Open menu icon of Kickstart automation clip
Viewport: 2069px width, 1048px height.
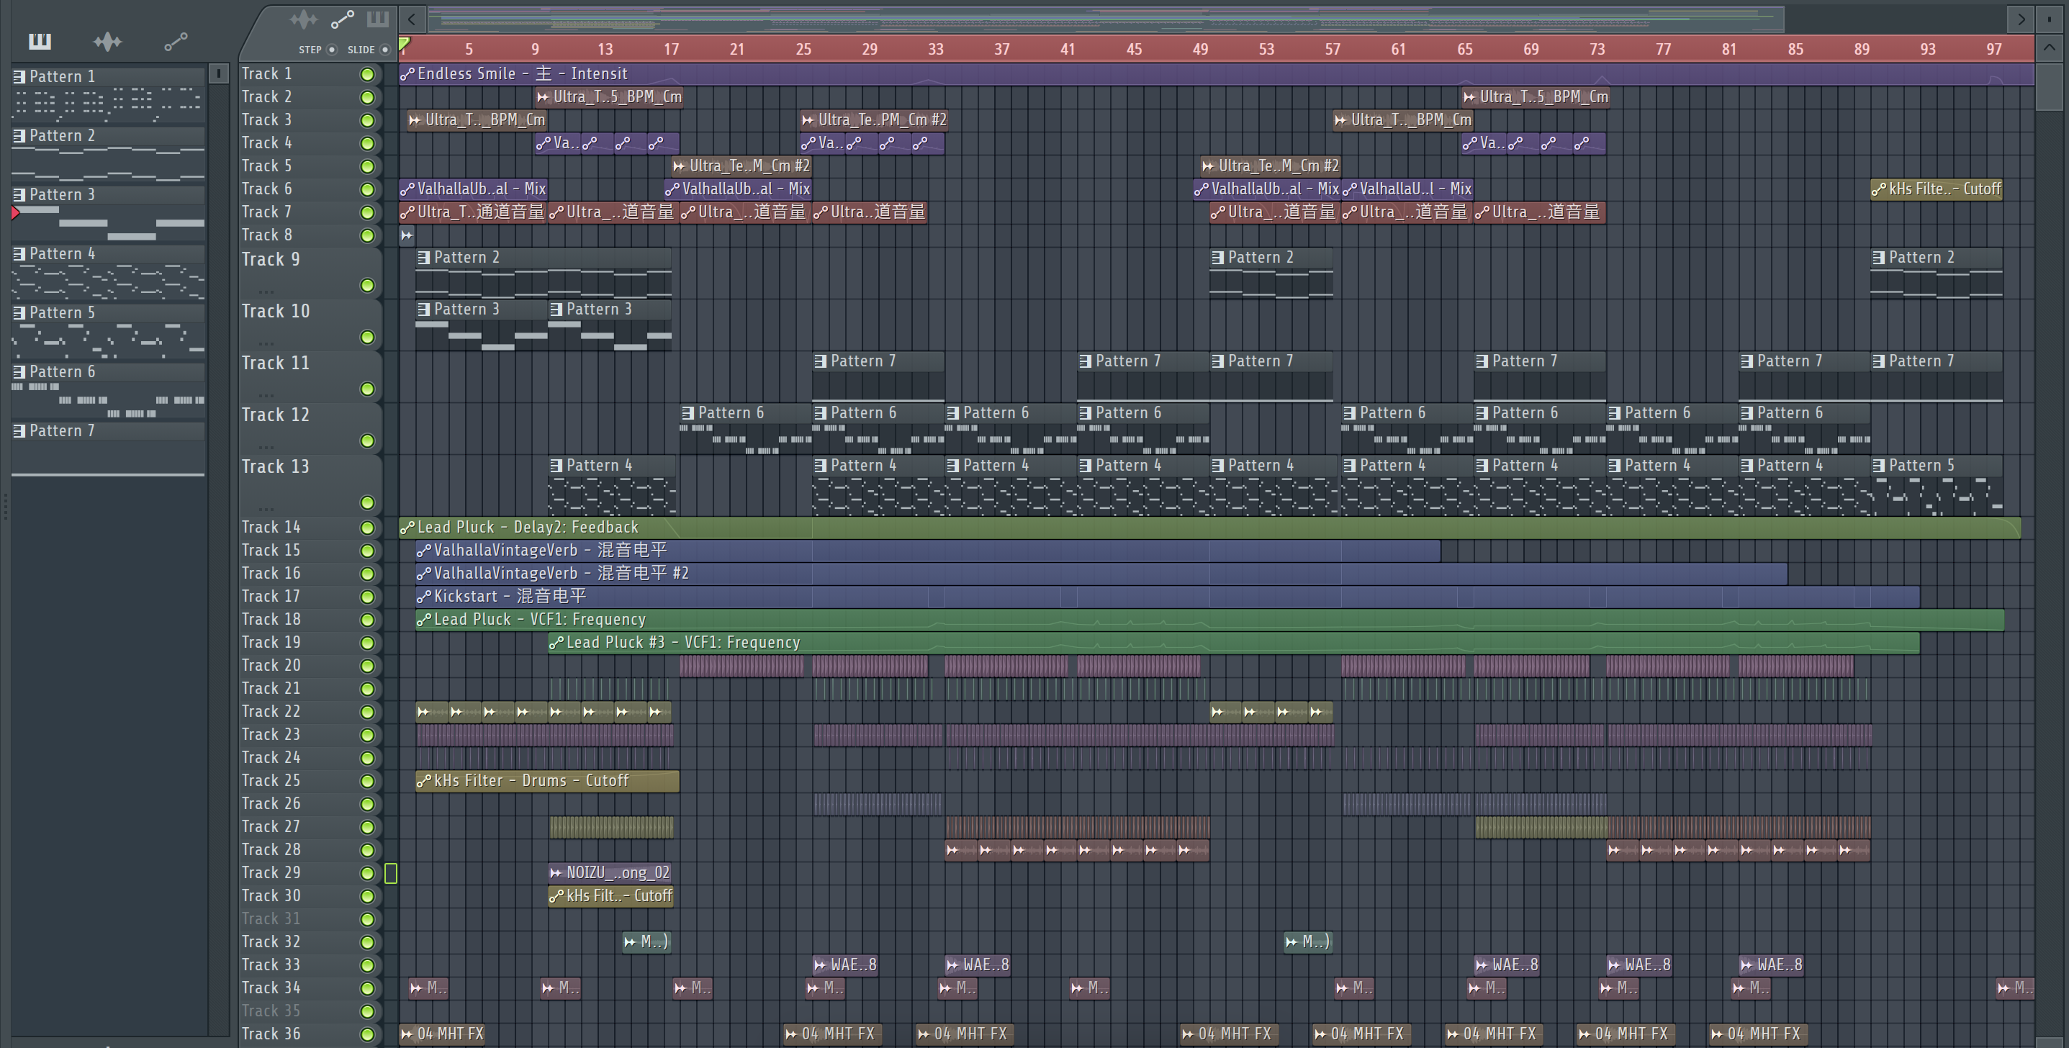point(424,597)
